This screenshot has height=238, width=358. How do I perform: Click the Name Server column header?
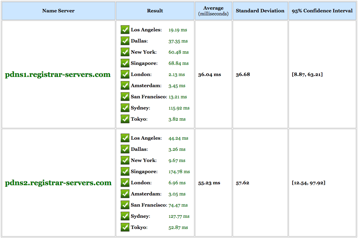click(x=59, y=11)
